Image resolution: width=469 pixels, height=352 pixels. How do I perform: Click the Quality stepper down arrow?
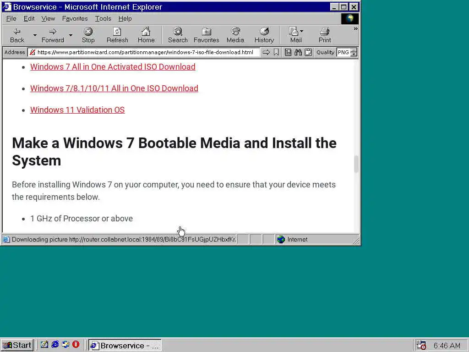point(354,55)
